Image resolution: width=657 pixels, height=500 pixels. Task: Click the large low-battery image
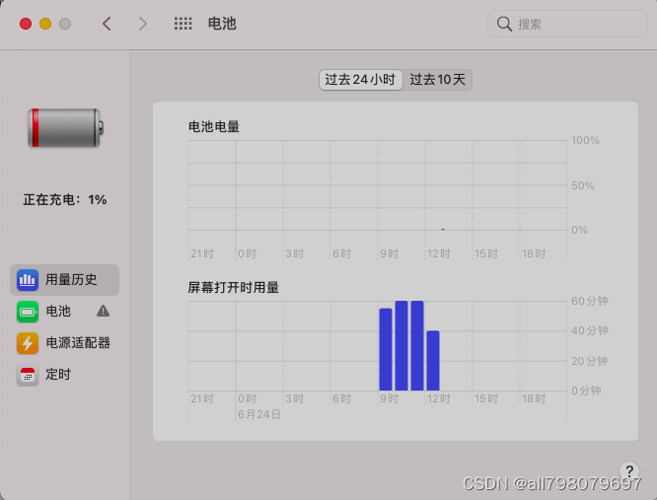point(65,128)
